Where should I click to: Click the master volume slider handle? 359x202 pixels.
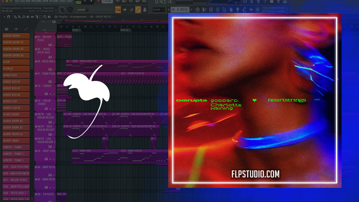(87, 10)
